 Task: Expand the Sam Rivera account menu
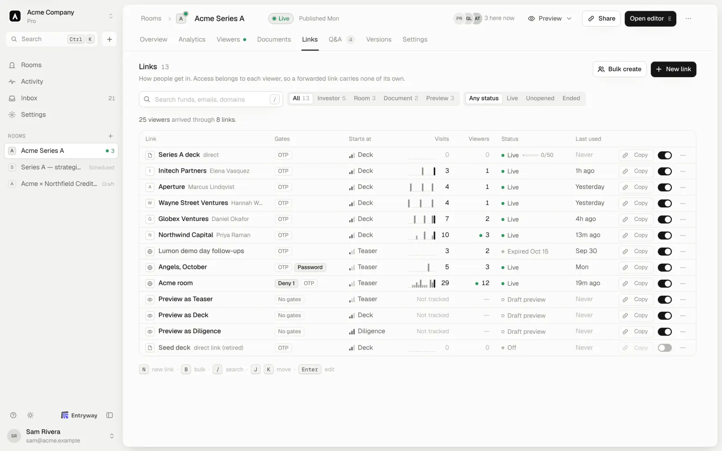click(111, 436)
